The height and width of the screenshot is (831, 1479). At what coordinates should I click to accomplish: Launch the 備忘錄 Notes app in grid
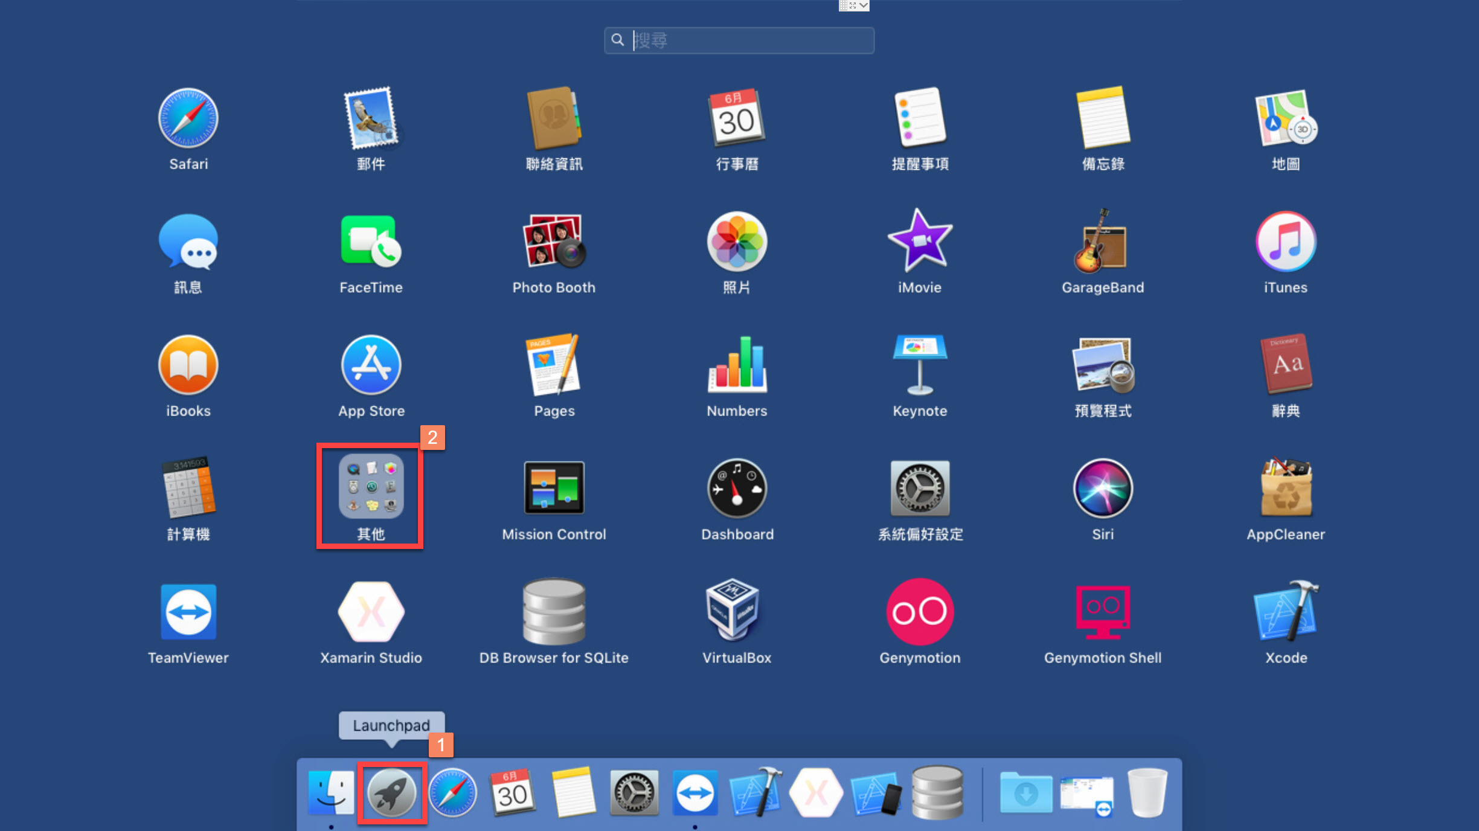click(1103, 118)
